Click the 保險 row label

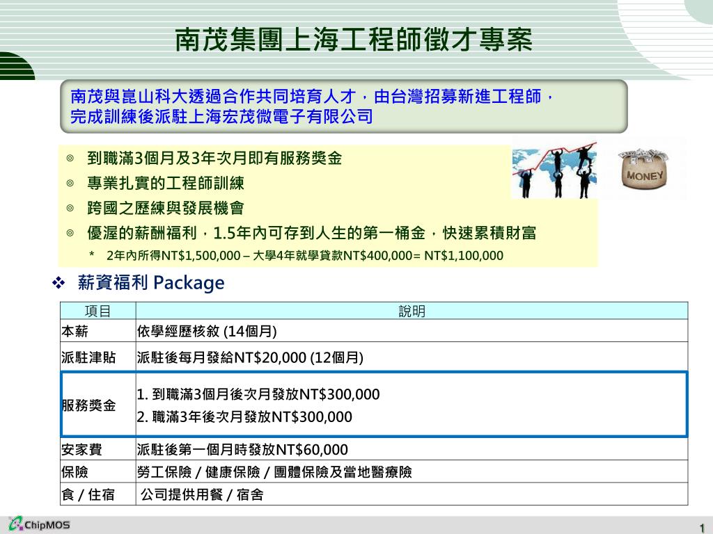tap(75, 472)
